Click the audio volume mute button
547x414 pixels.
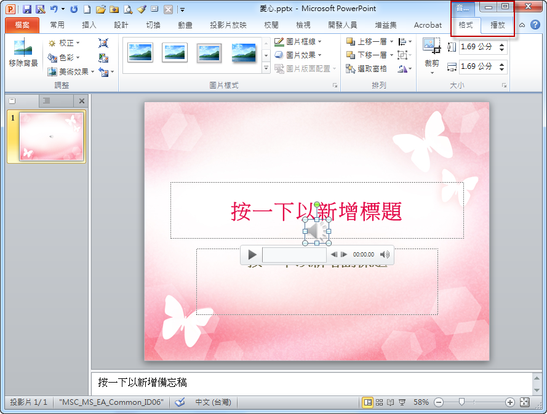[385, 254]
